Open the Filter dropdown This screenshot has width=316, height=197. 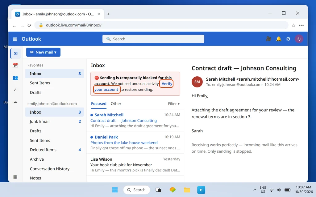coord(173,104)
